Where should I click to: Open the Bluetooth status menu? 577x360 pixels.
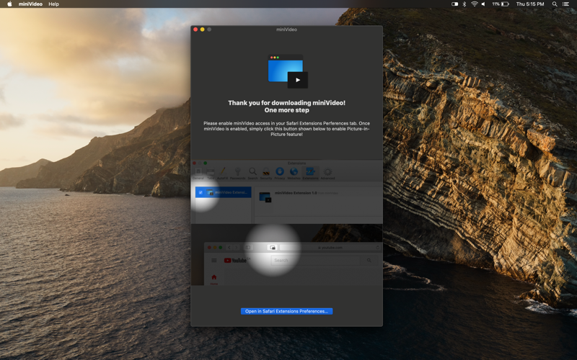coord(464,4)
